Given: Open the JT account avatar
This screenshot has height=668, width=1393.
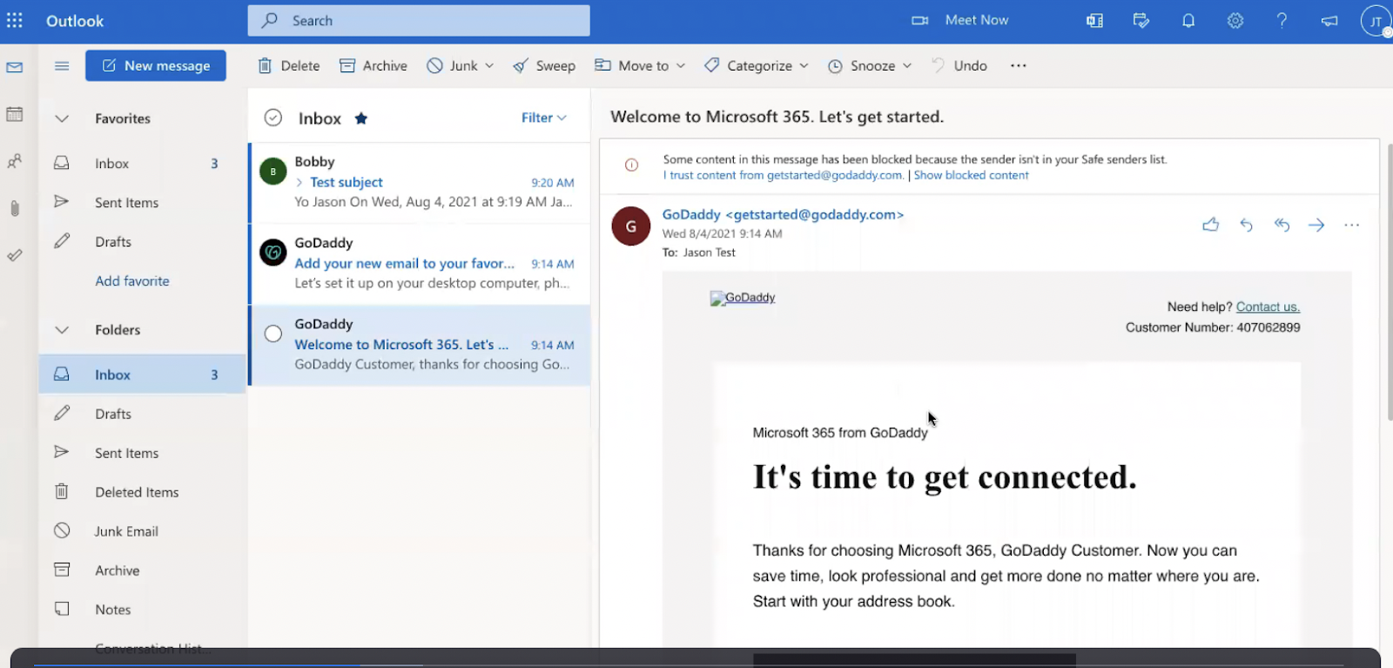Looking at the screenshot, I should tap(1376, 22).
